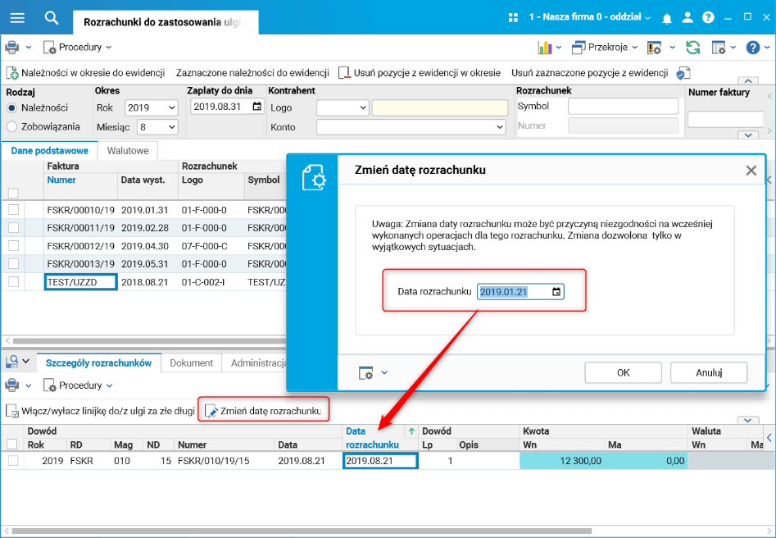Open the Logo contractor dropdown
The width and height of the screenshot is (776, 538).
pyautogui.click(x=343, y=107)
